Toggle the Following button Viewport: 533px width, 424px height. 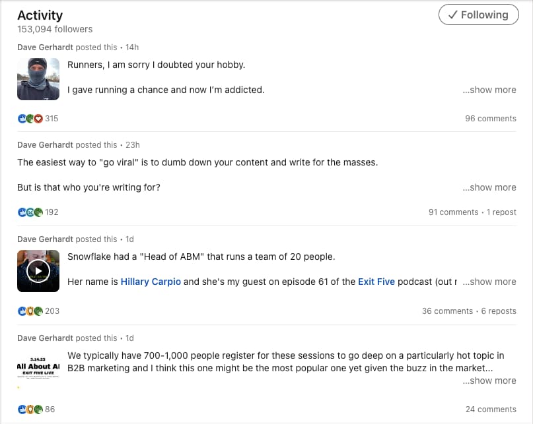pyautogui.click(x=478, y=15)
